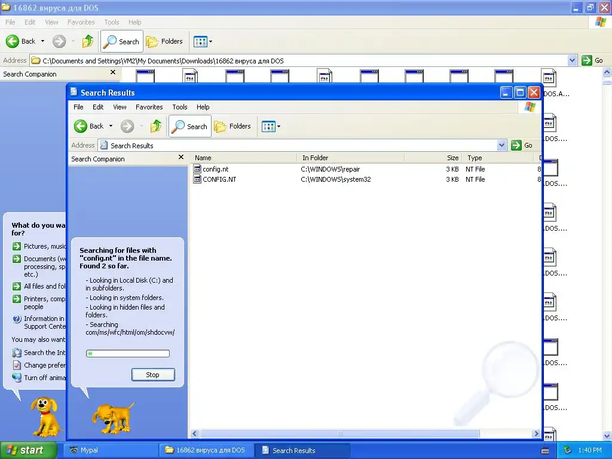Open Back dropdown in the DOS folder window
The height and width of the screenshot is (459, 612).
tap(42, 41)
